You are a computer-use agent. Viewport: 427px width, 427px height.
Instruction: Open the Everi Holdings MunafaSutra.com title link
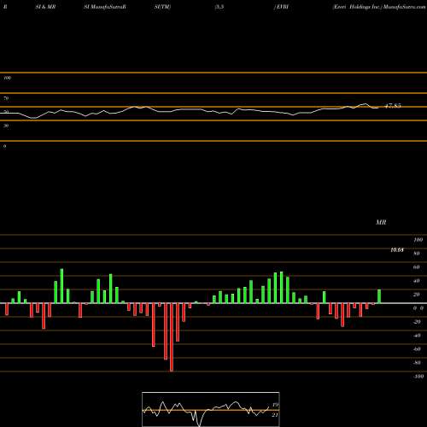(x=379, y=7)
